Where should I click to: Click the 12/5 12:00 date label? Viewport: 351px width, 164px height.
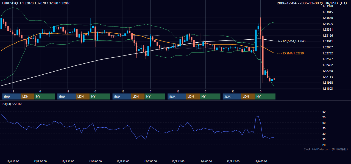click(x=68, y=162)
